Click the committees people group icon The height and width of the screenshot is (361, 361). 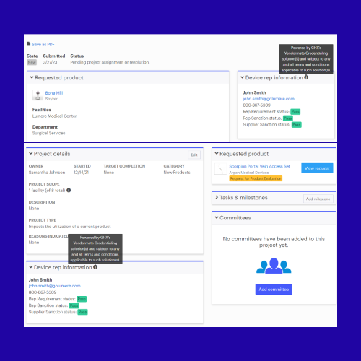pyautogui.click(x=274, y=266)
